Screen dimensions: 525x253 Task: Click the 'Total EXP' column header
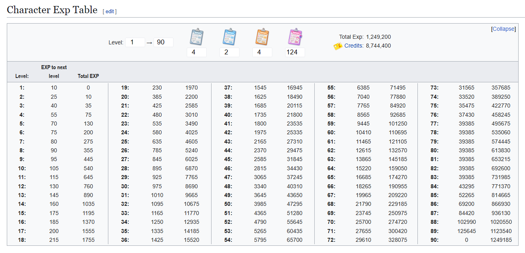(x=88, y=76)
